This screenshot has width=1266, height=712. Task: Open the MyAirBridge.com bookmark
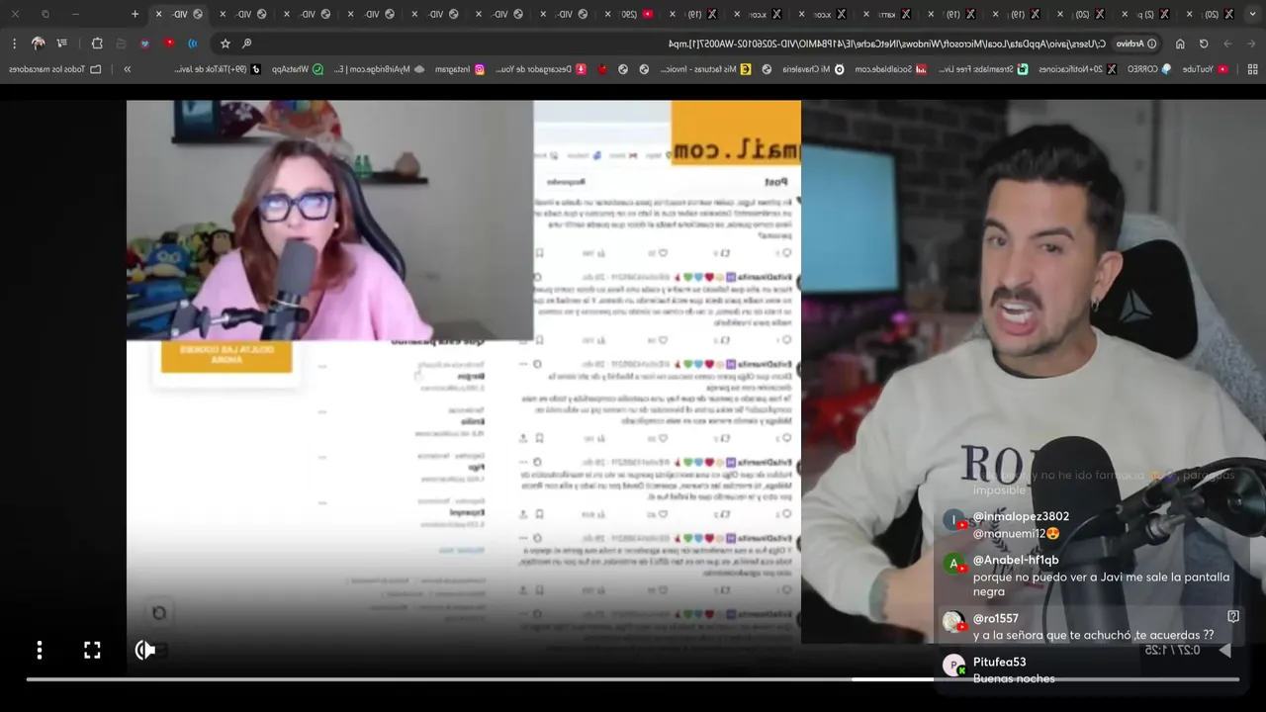(x=378, y=69)
